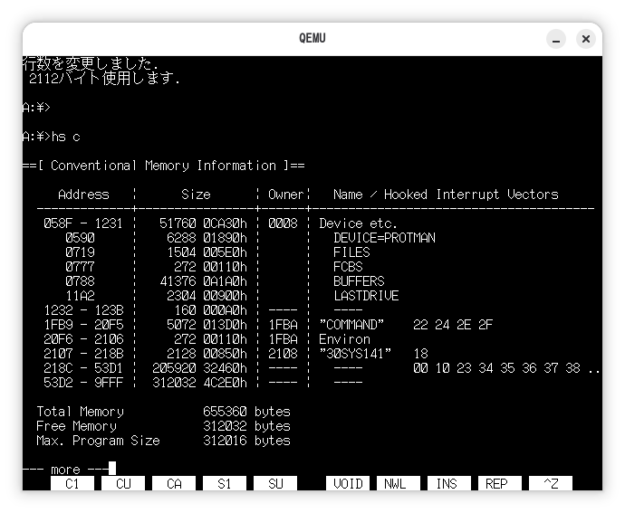Screen dimensions: 625x513
Task: Click the LASTDRIVE entry
Action: click(x=366, y=296)
